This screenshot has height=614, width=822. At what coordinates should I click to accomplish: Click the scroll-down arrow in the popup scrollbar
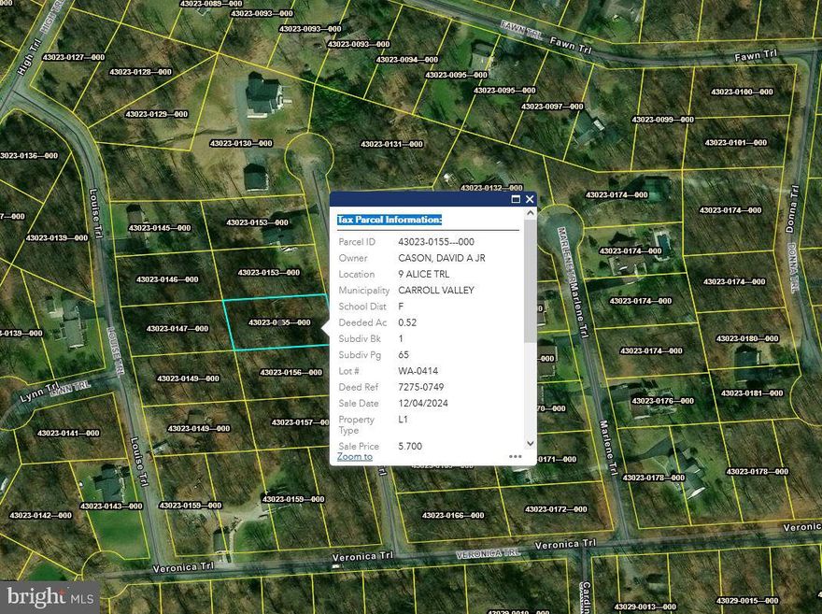[530, 442]
